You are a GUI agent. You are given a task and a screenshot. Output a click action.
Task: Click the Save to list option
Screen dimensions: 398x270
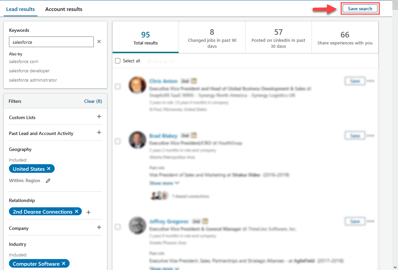coord(161,61)
